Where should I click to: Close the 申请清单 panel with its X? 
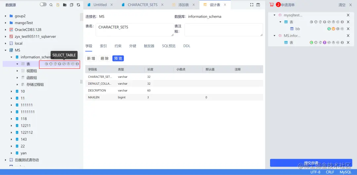tap(350, 5)
